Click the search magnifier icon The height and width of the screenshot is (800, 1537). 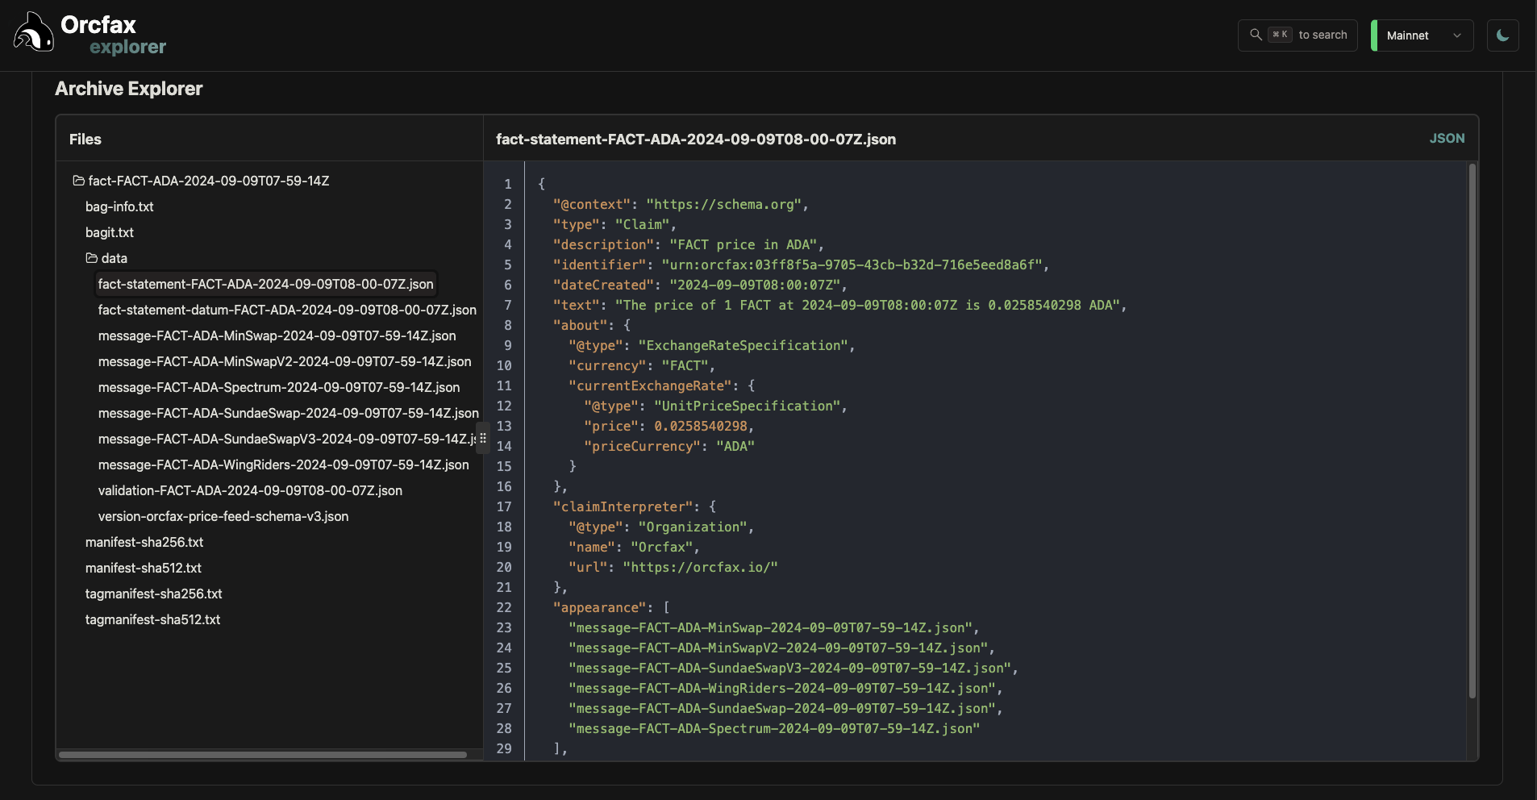click(1256, 35)
